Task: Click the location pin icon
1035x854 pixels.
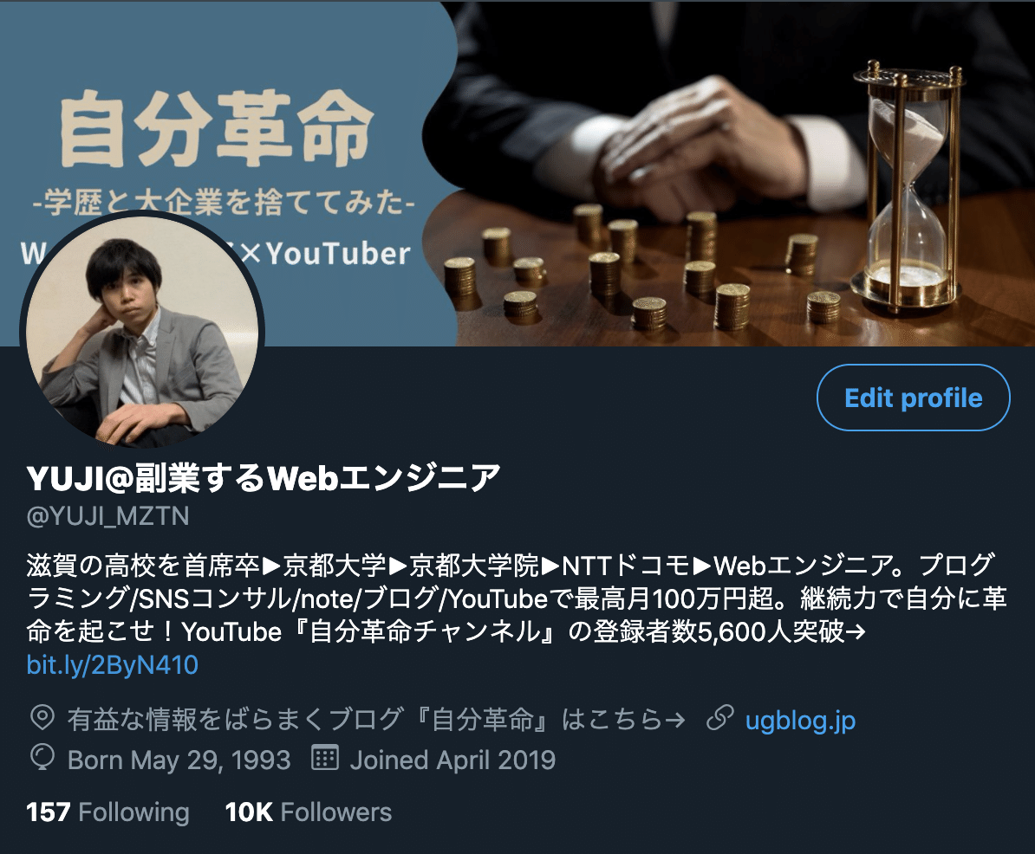Action: (42, 718)
